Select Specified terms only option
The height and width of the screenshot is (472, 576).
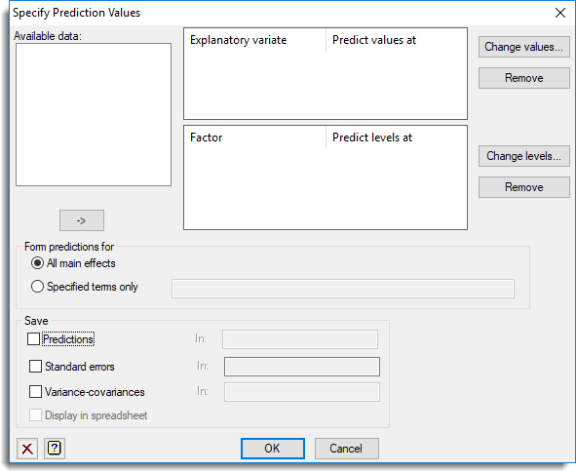click(37, 287)
